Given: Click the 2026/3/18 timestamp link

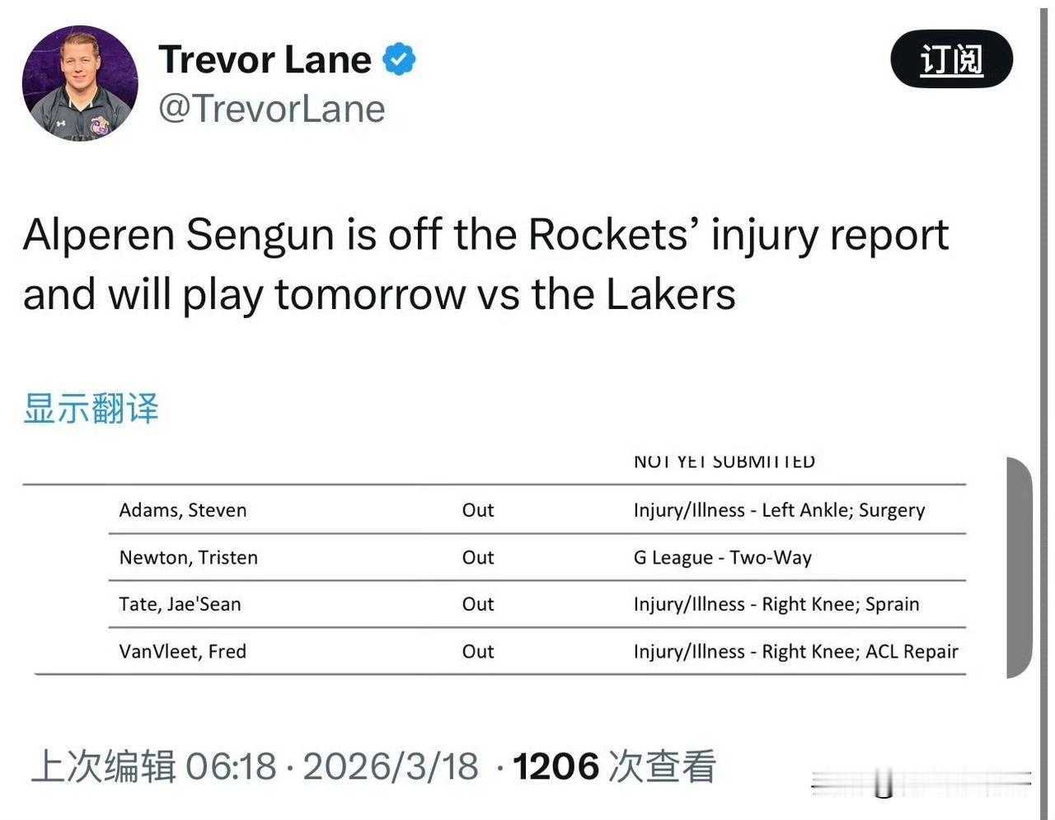Looking at the screenshot, I should coord(390,766).
